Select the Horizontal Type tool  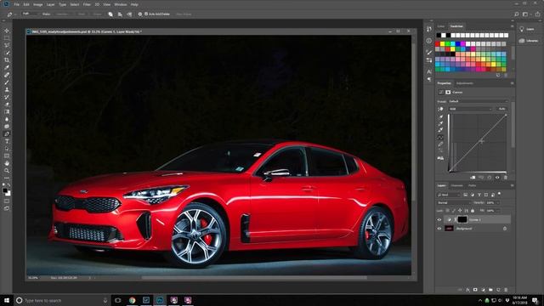[x=7, y=141]
